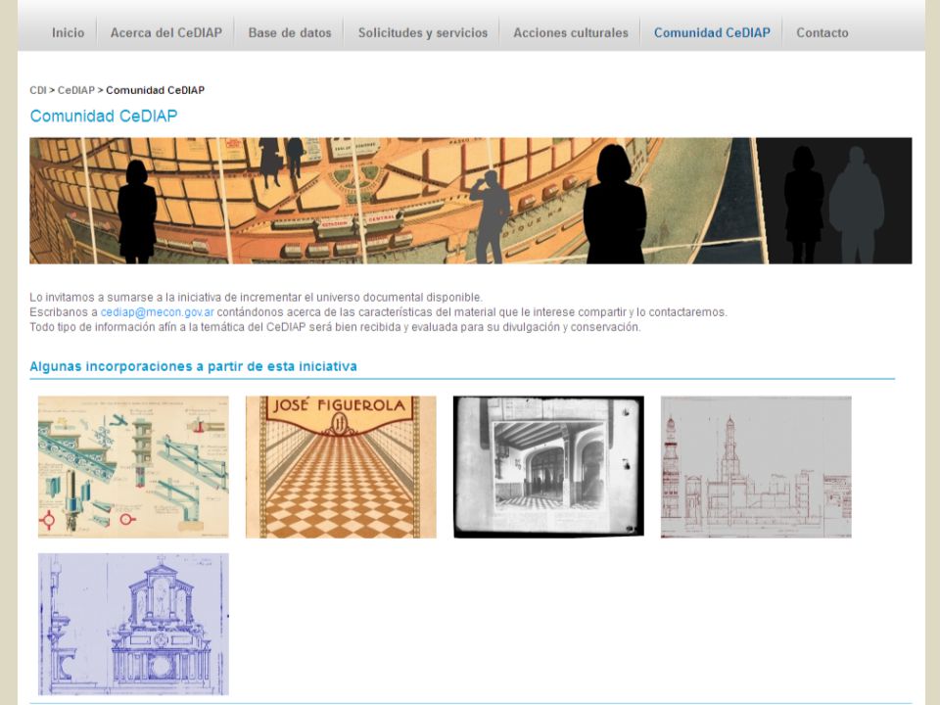View the black-and-white interior photo thumbnail
Viewport: 940px width, 705px height.
548,467
